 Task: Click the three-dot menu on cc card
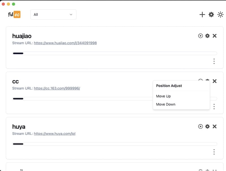(x=214, y=106)
